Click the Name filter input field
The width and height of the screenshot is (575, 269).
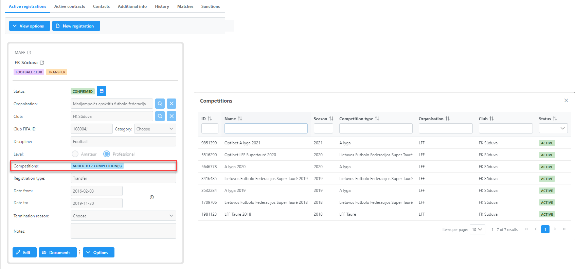pyautogui.click(x=266, y=128)
